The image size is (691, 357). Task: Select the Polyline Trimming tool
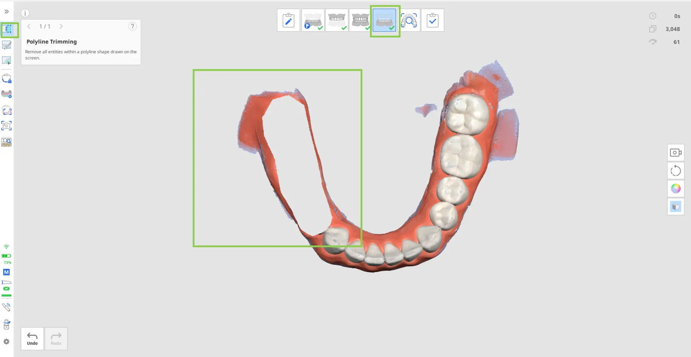[x=7, y=29]
